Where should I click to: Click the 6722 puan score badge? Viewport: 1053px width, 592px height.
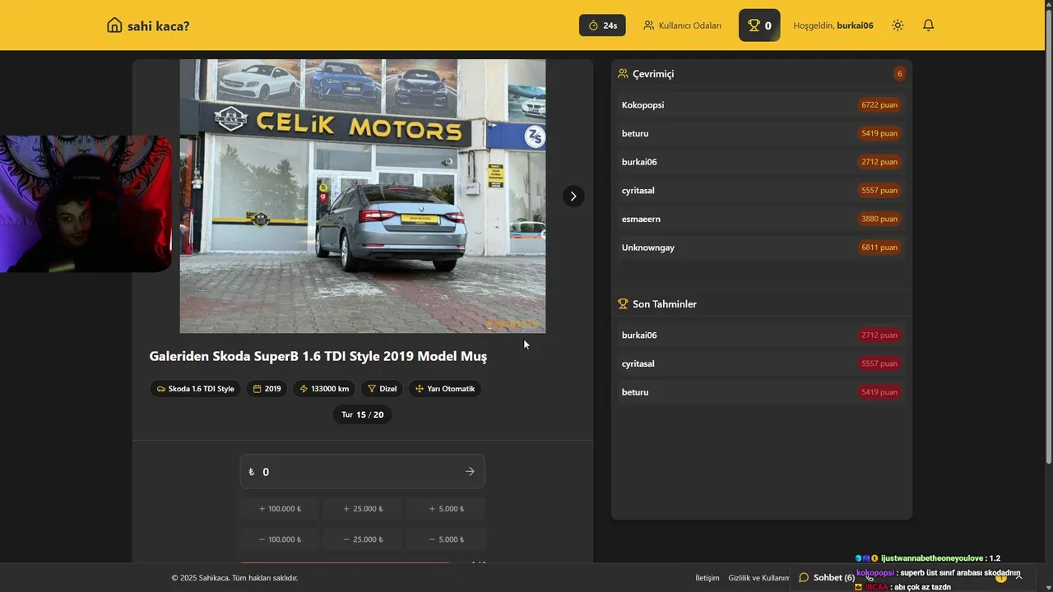(879, 104)
